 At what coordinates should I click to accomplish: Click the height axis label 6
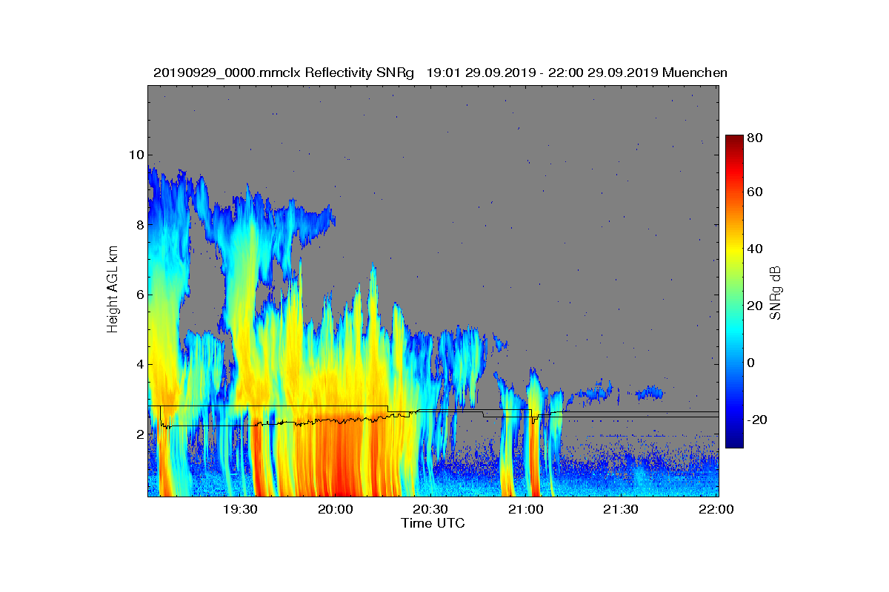click(139, 295)
